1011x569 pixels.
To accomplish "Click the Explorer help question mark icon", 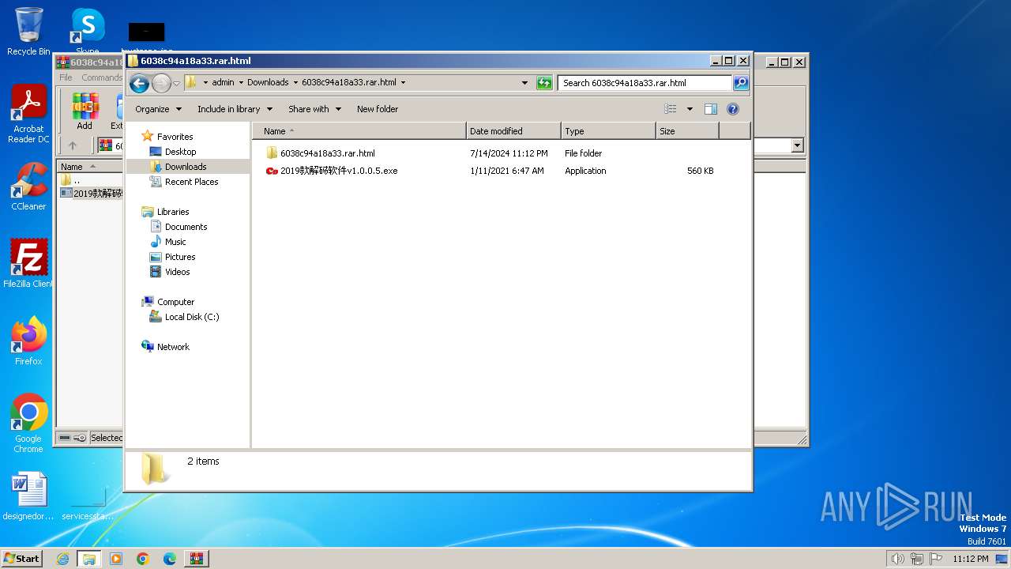I will [732, 109].
